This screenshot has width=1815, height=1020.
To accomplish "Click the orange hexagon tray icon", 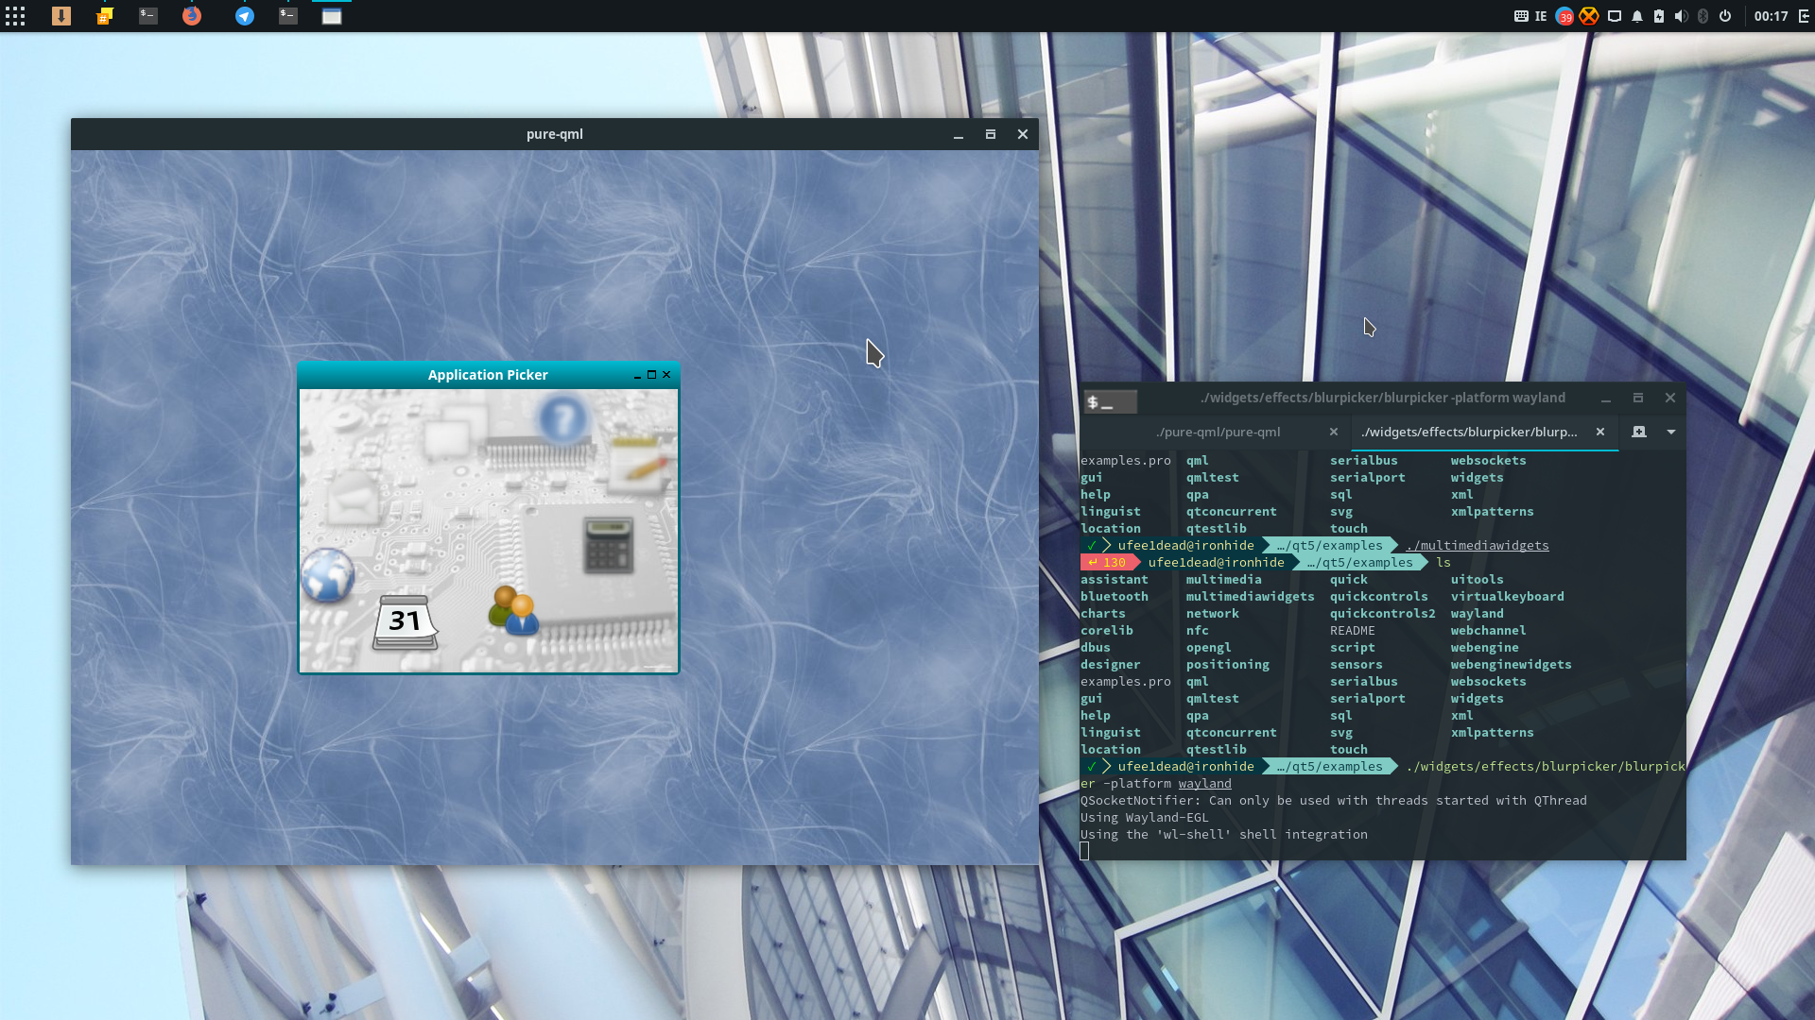I will pos(1589,16).
